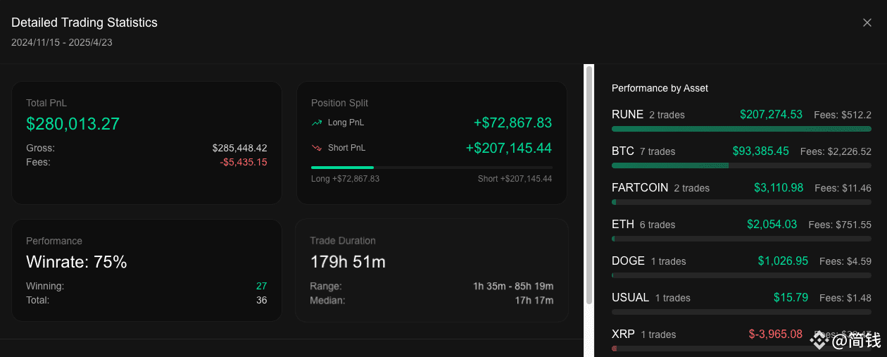Click the BTC 7 trades count
Image resolution: width=887 pixels, height=357 pixels.
pos(658,151)
